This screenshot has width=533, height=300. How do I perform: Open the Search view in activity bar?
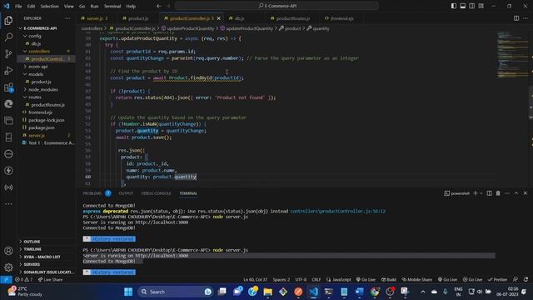pos(8,37)
